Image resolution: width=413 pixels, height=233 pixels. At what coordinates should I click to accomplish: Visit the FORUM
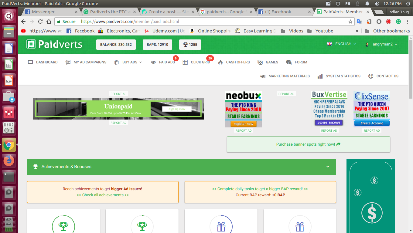(297, 62)
